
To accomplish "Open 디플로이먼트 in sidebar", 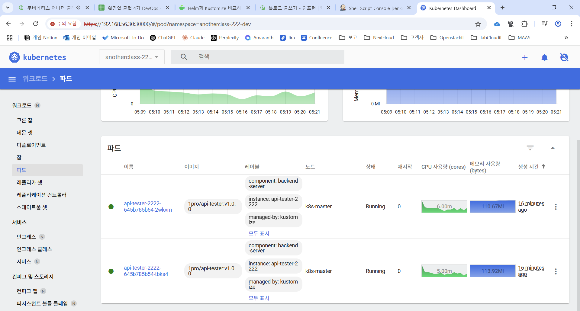I will pyautogui.click(x=31, y=145).
